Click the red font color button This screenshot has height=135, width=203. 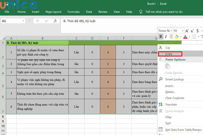pos(185,36)
